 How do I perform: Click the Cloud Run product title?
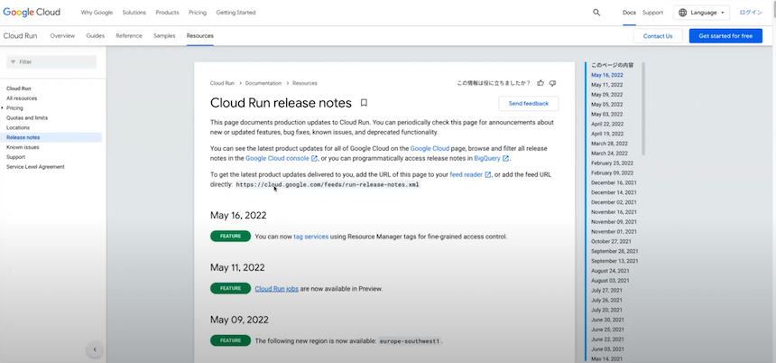coord(20,35)
